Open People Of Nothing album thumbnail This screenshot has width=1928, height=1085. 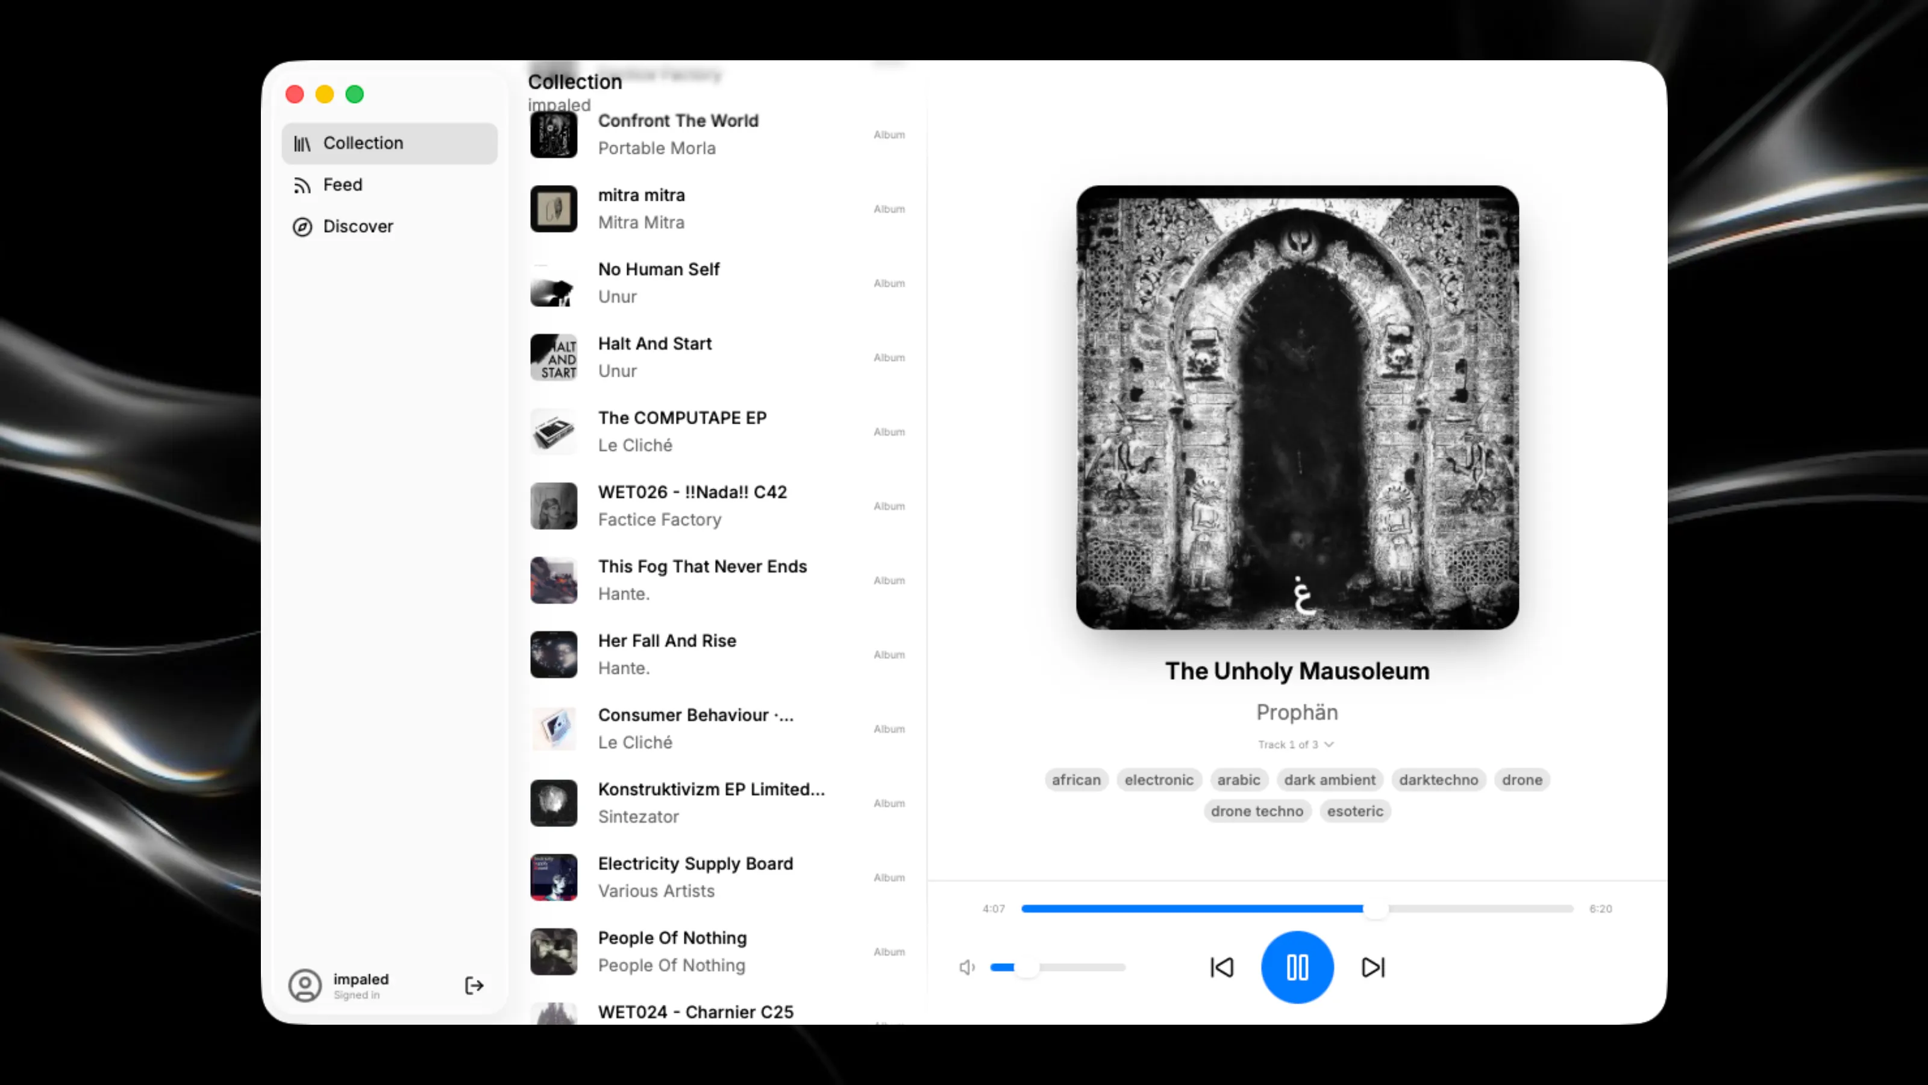pyautogui.click(x=554, y=952)
